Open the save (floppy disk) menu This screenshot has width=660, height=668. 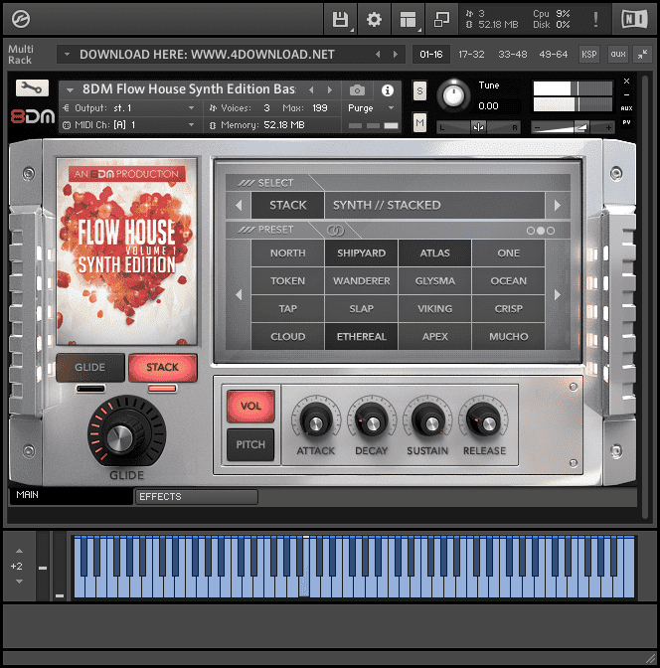[x=340, y=19]
